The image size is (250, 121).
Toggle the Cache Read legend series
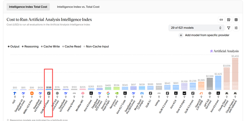[x=72, y=47]
